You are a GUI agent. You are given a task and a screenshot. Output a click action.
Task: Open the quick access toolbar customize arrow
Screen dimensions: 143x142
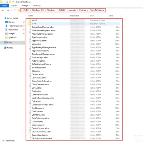[13, 2]
